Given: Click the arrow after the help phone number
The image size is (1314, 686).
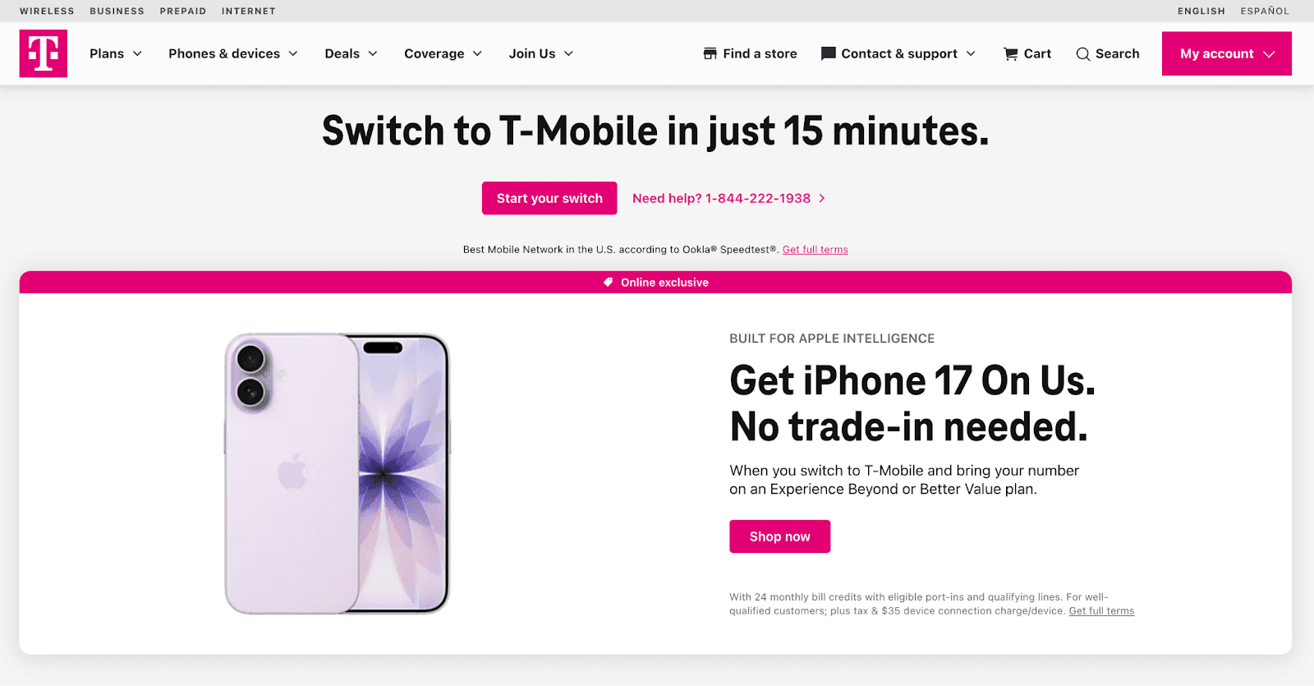Looking at the screenshot, I should pos(822,198).
